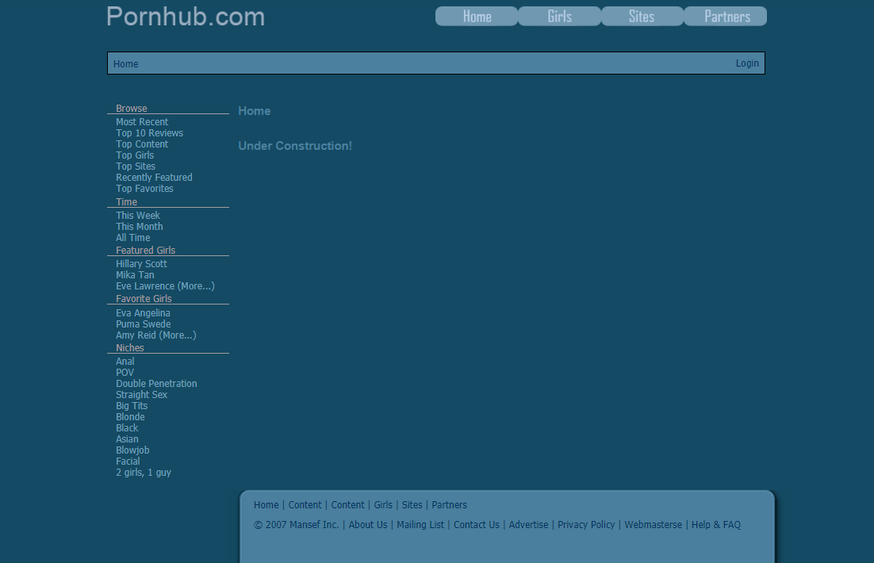Click the Puma Swede sidebar link
This screenshot has width=874, height=563.
(x=144, y=324)
